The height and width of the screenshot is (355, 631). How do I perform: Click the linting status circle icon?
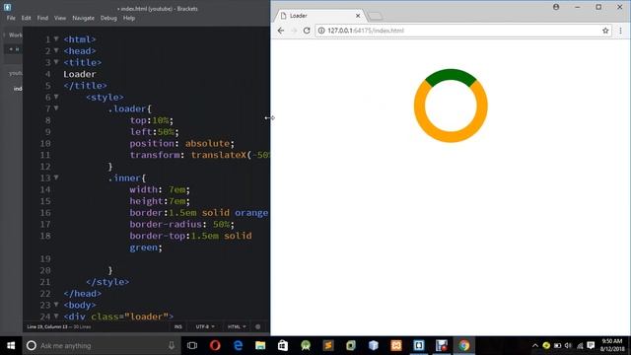pos(258,326)
